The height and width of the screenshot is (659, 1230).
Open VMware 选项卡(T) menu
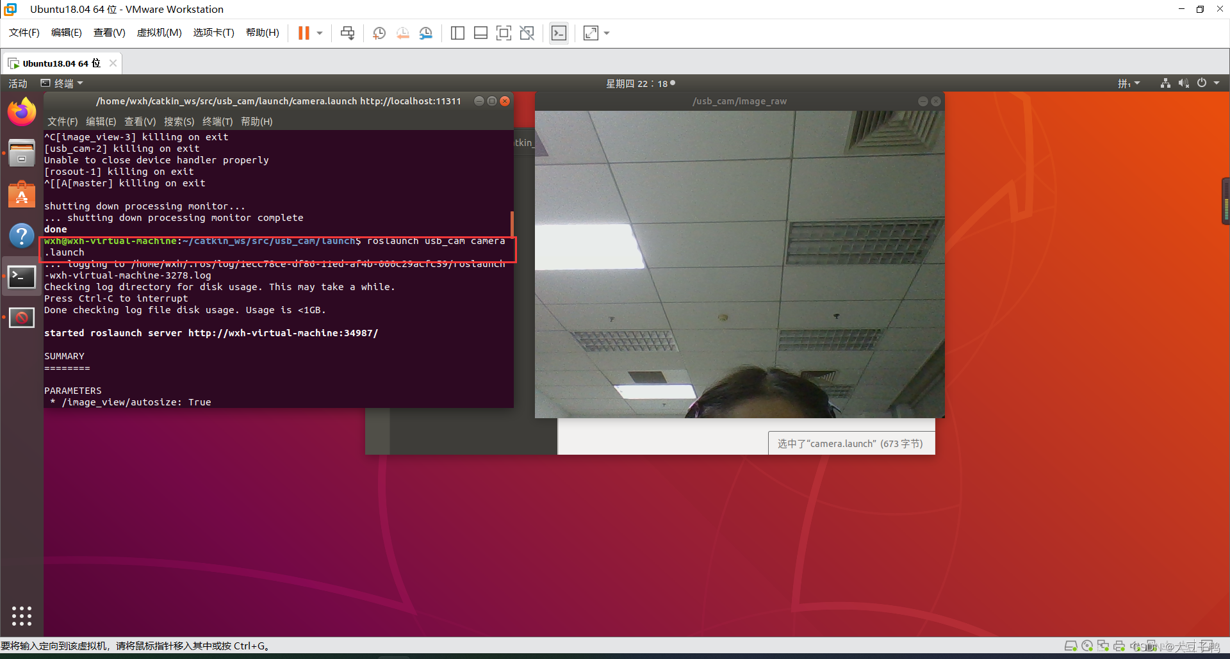[x=214, y=33]
